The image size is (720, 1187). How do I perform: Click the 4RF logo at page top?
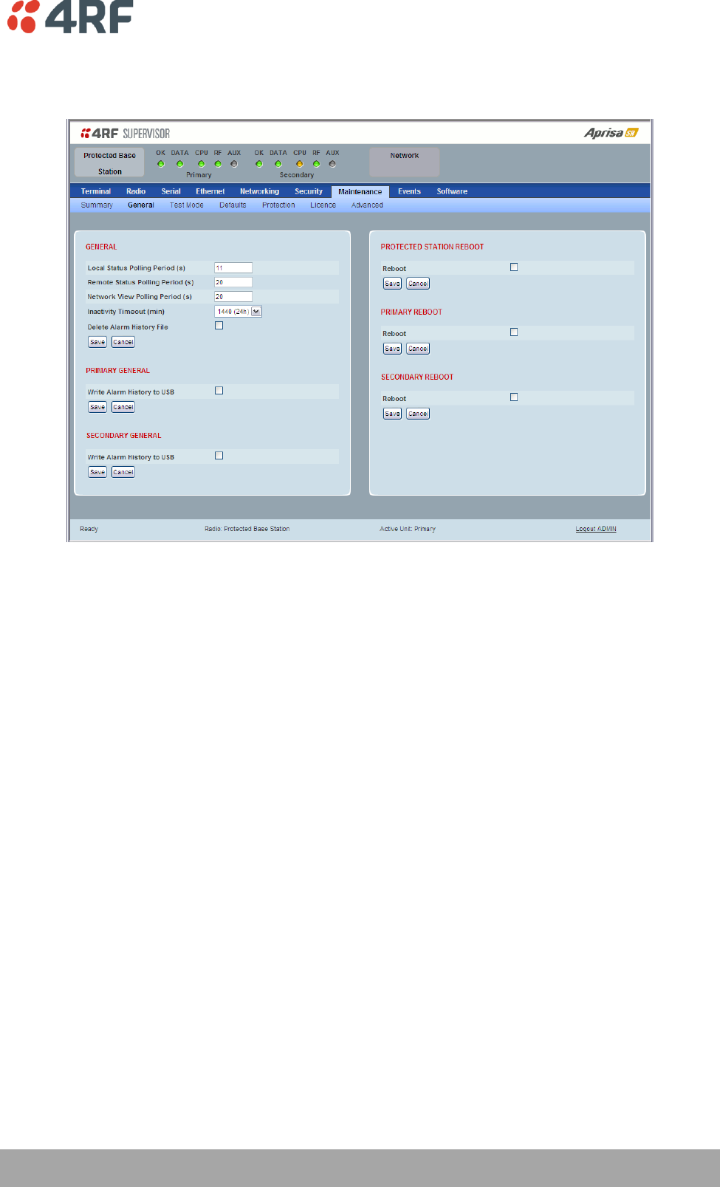coord(70,16)
